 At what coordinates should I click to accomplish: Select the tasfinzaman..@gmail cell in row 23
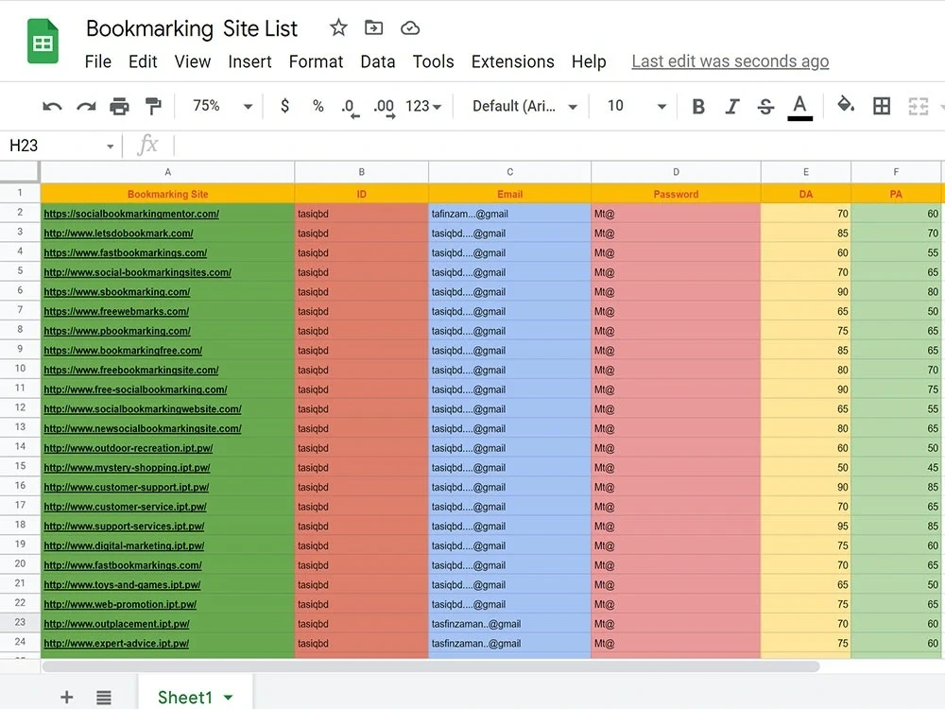coord(509,623)
